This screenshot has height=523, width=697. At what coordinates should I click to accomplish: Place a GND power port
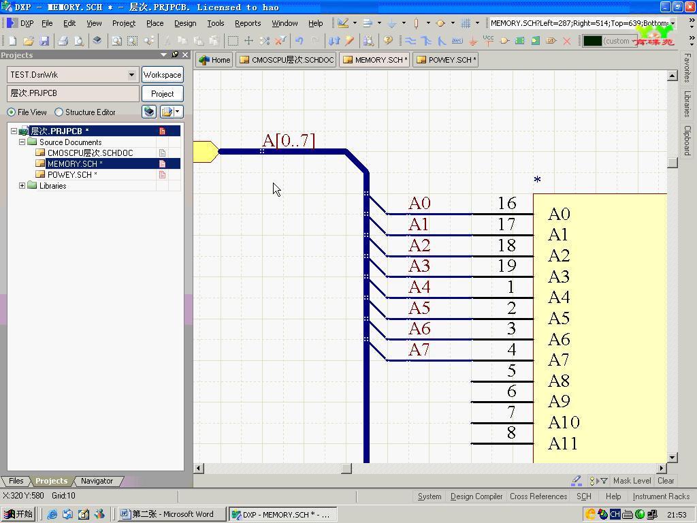point(473,41)
